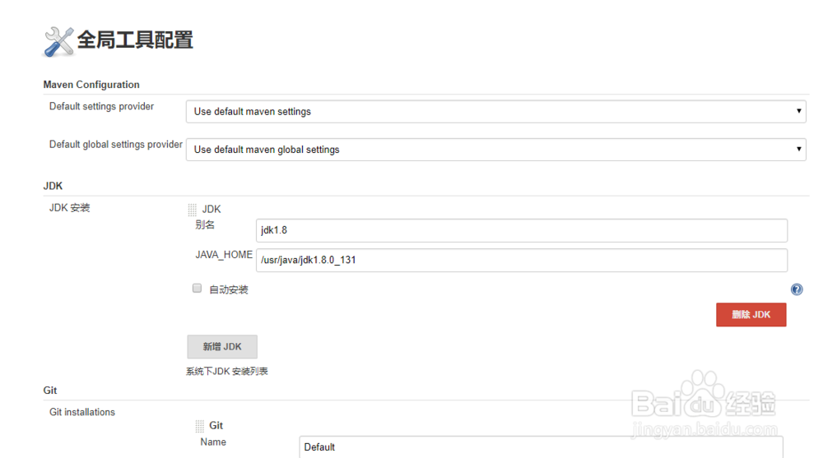Click the 删除 JDK red button
This screenshot has height=458, width=823.
point(751,315)
